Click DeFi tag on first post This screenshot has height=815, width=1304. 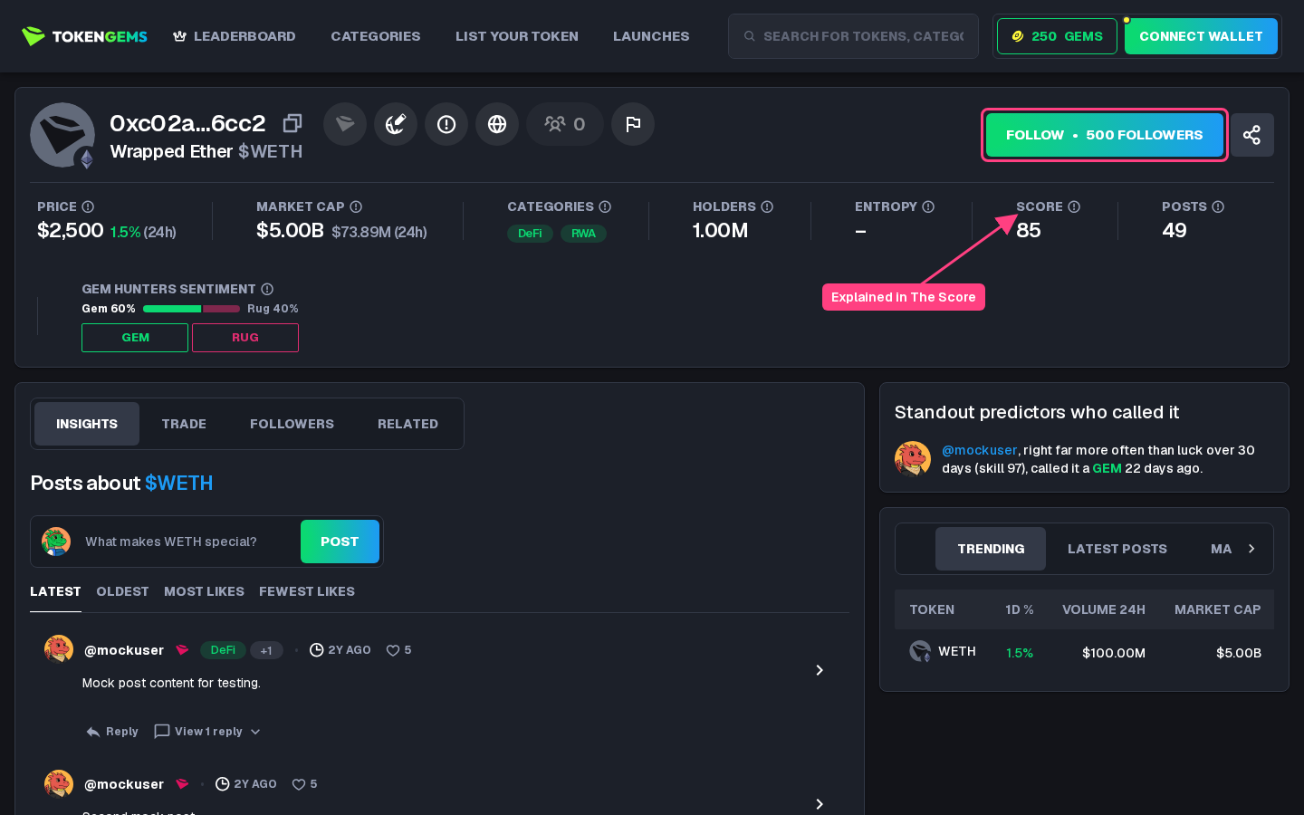click(x=223, y=650)
